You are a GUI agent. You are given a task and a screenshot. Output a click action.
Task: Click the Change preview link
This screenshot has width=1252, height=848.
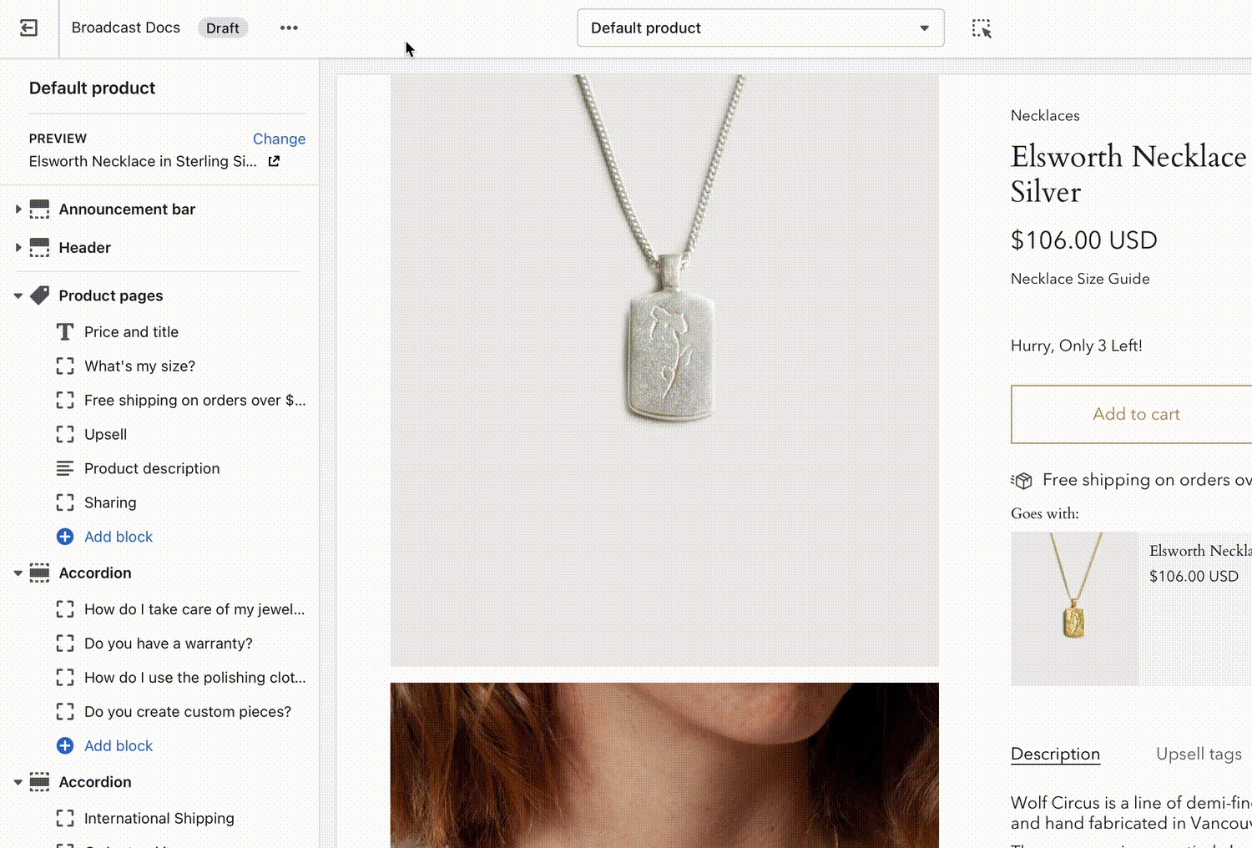(x=279, y=139)
